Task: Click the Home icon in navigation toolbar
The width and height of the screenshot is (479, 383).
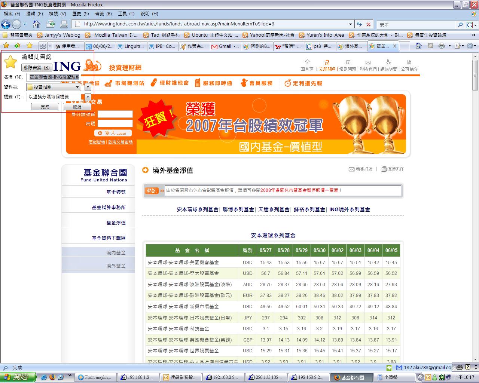Action: [x=37, y=24]
